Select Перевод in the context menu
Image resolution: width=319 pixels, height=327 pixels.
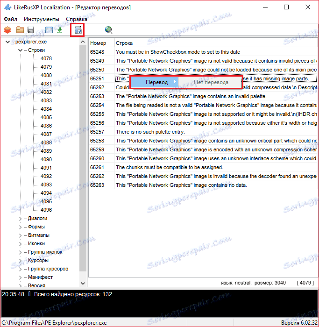(154, 82)
